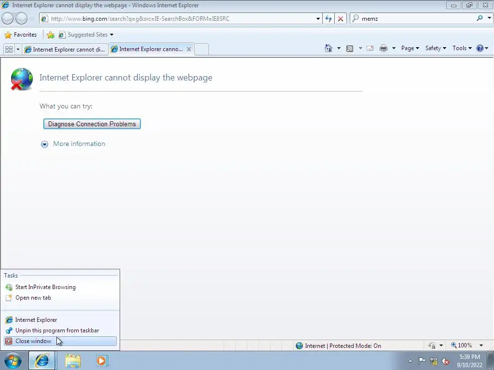The width and height of the screenshot is (494, 370).
Task: Choose Open new tab in jump list
Action: click(60, 298)
